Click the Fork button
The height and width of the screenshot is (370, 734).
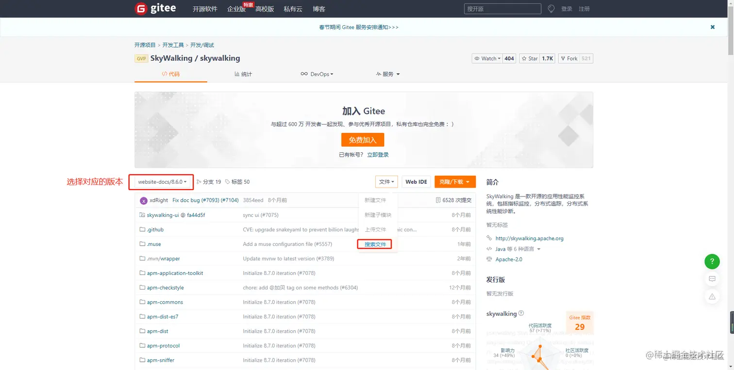pyautogui.click(x=569, y=59)
